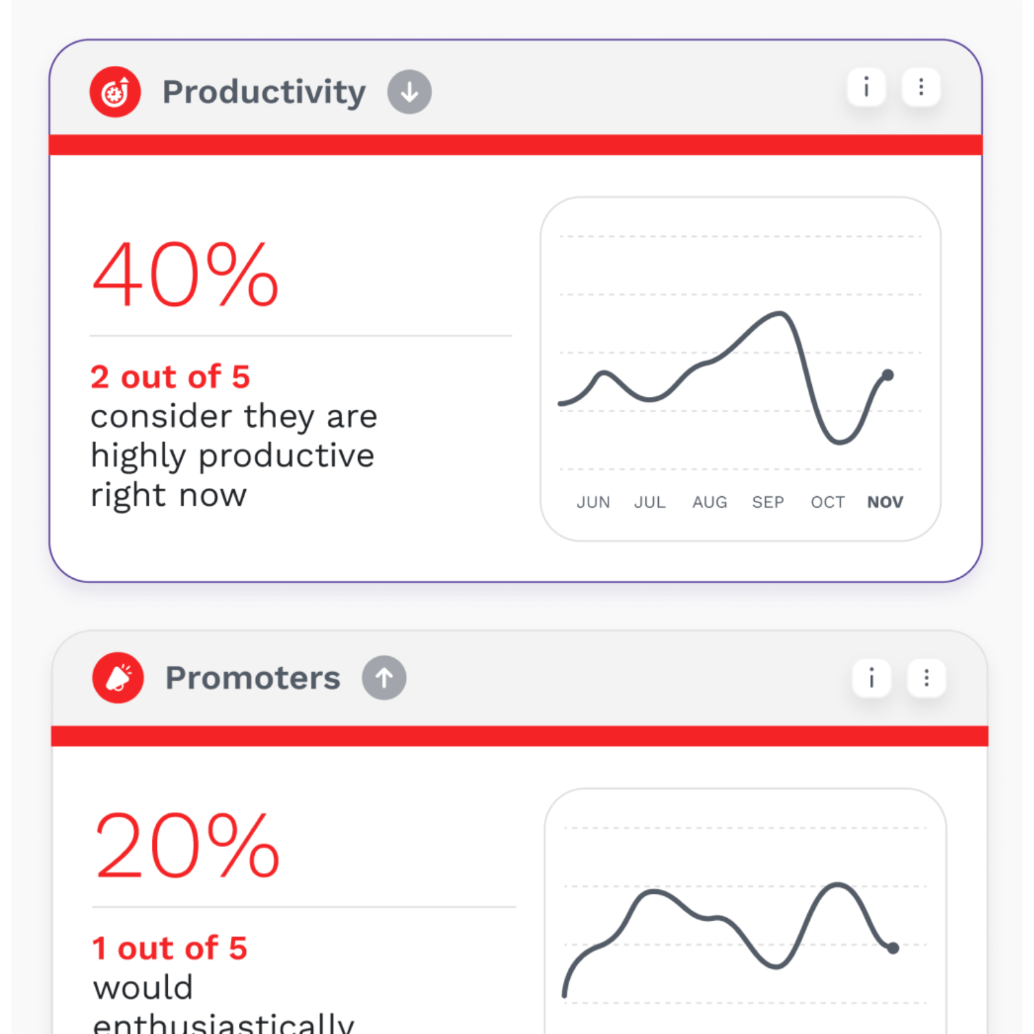Click the Productivity downward trend arrow
Image resolution: width=1034 pixels, height=1034 pixels.
tap(409, 92)
